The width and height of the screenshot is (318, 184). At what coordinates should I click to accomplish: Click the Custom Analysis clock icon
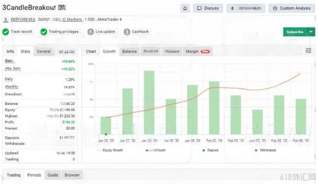(x=275, y=8)
